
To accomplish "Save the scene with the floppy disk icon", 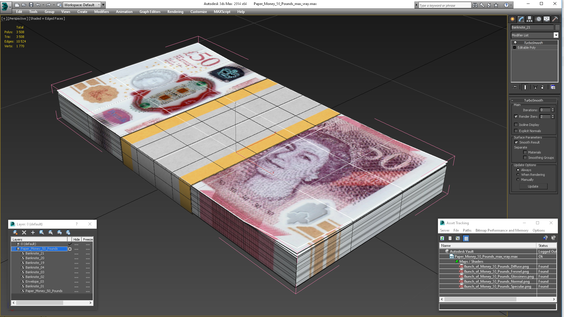I will (x=31, y=5).
